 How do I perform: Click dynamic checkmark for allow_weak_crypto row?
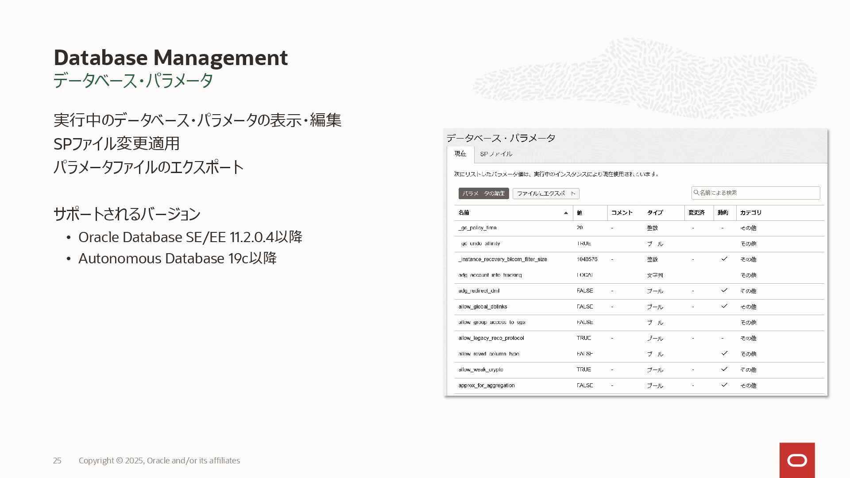click(724, 369)
